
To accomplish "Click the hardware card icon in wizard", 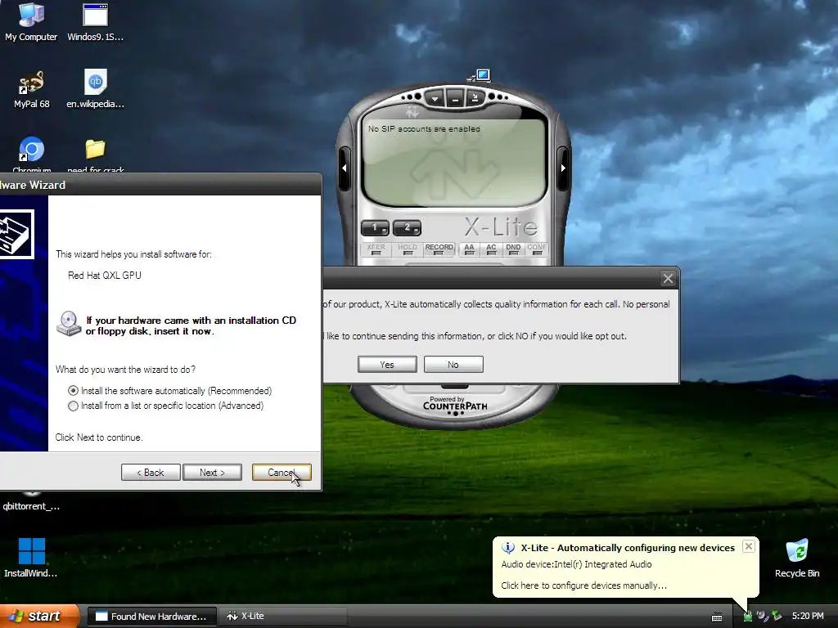I will (x=15, y=235).
